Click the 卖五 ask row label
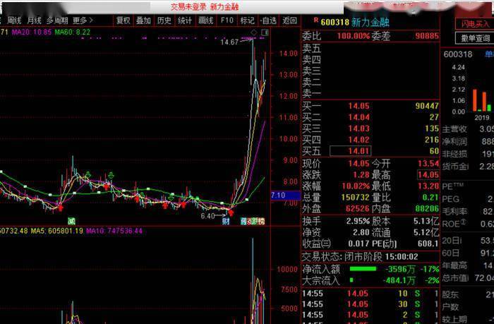 click(311, 49)
